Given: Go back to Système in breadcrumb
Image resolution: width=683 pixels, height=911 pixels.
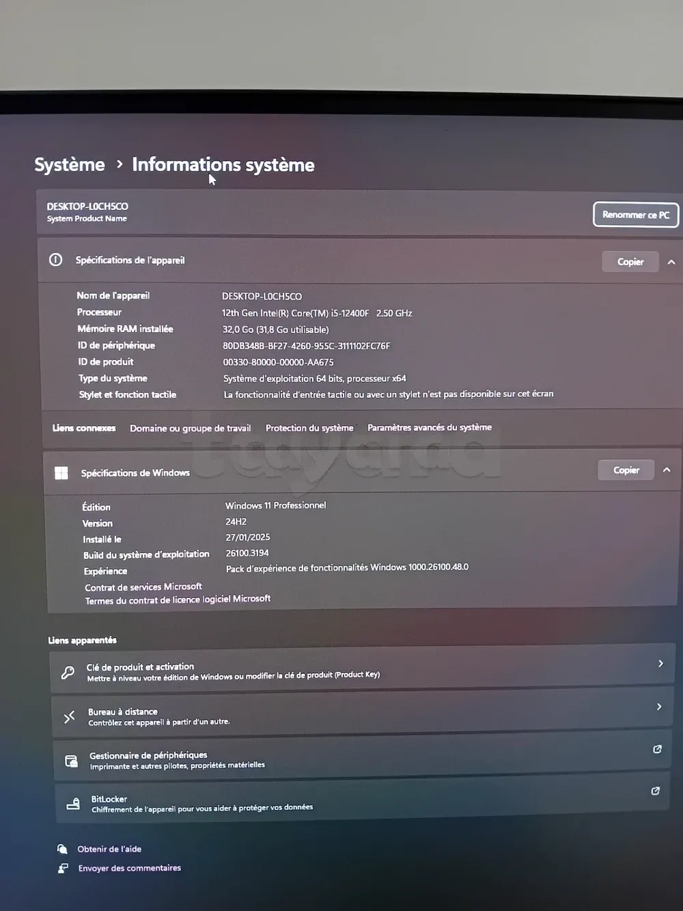Looking at the screenshot, I should (70, 165).
